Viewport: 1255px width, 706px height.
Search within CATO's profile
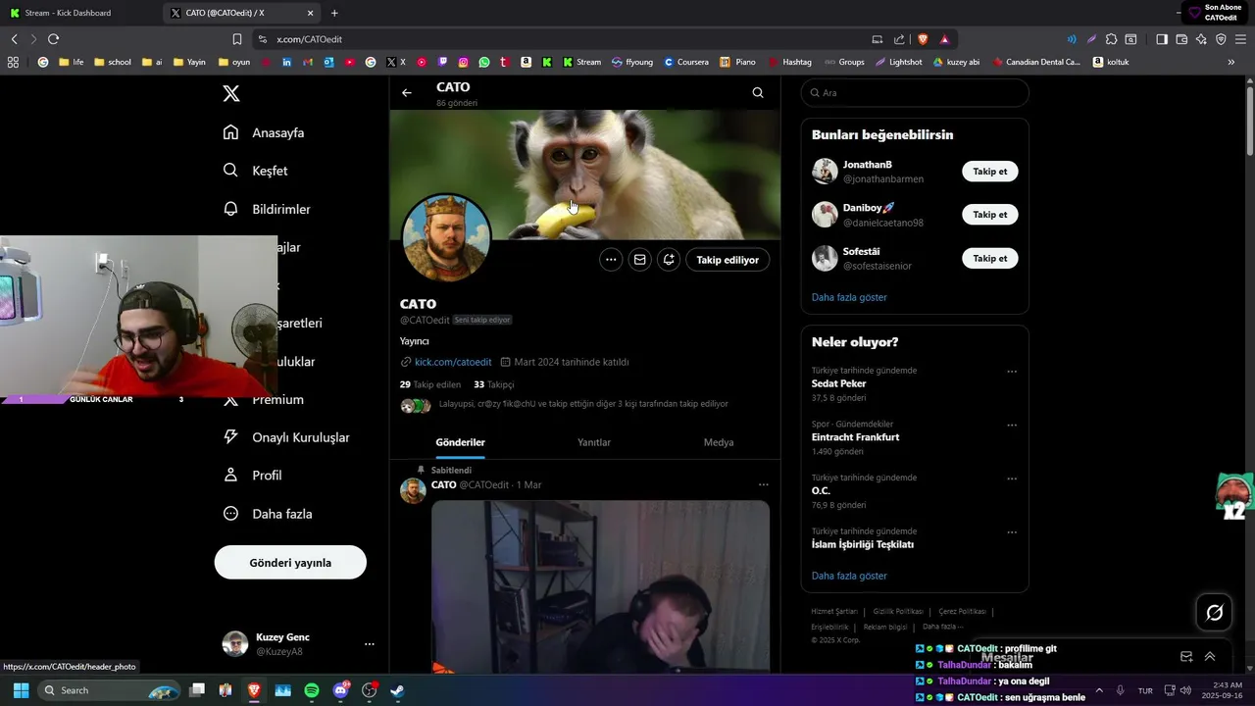click(x=758, y=93)
